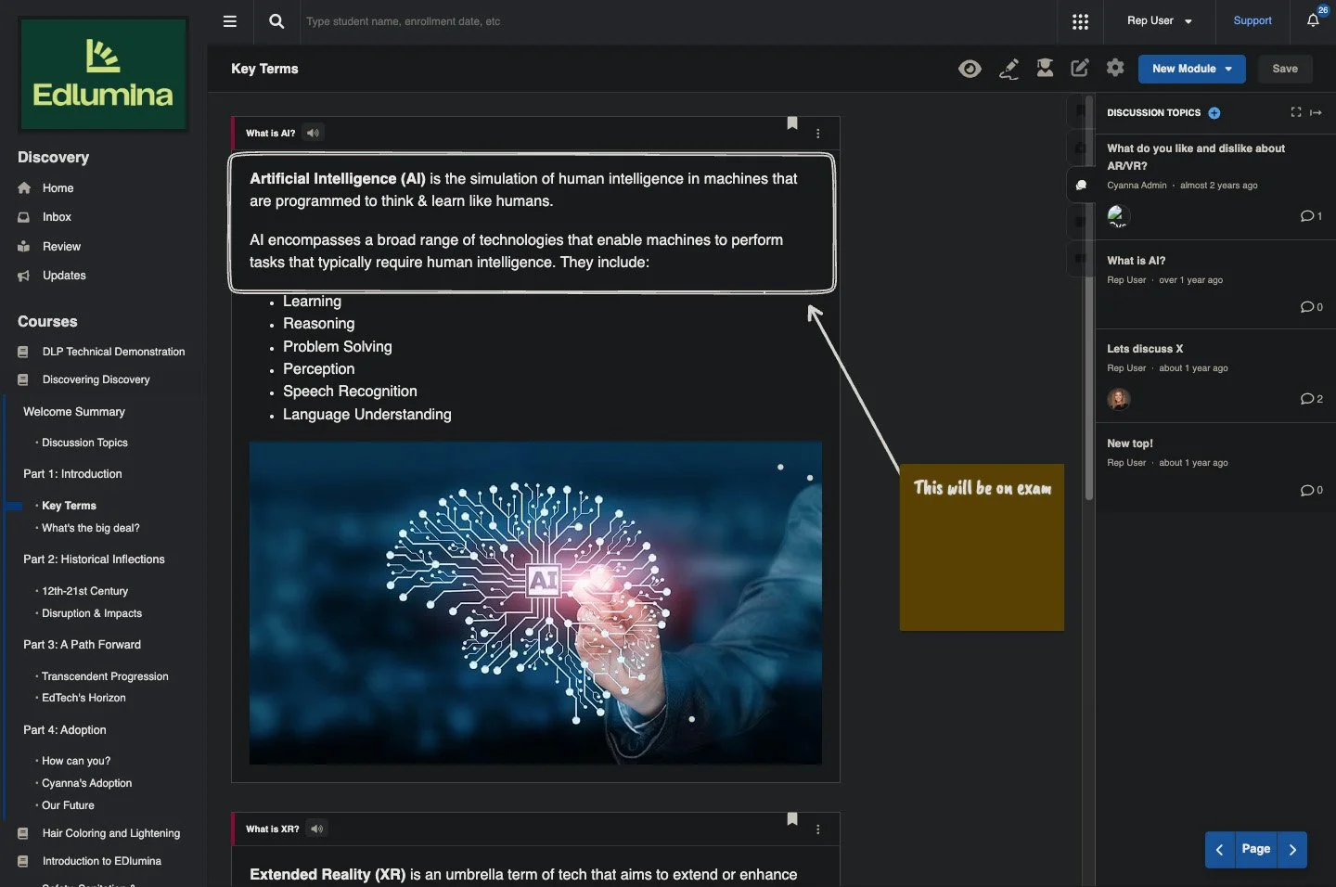This screenshot has width=1336, height=887.
Task: Bookmark the What is AI? section
Action: click(x=792, y=122)
